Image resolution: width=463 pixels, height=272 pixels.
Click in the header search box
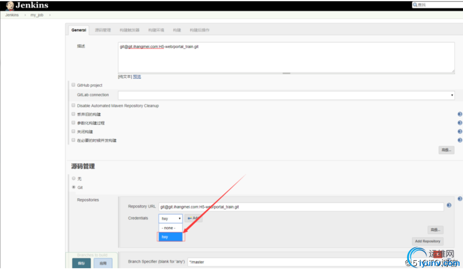tap(437, 5)
